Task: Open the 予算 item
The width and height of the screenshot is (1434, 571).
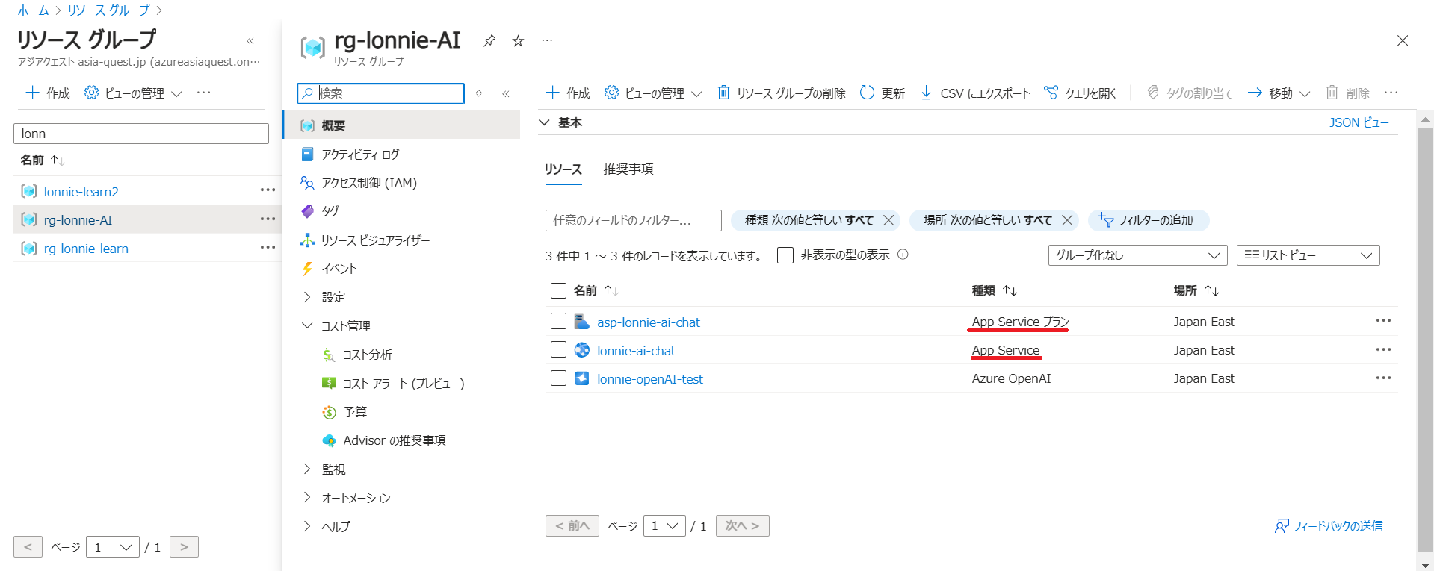Action: point(354,412)
